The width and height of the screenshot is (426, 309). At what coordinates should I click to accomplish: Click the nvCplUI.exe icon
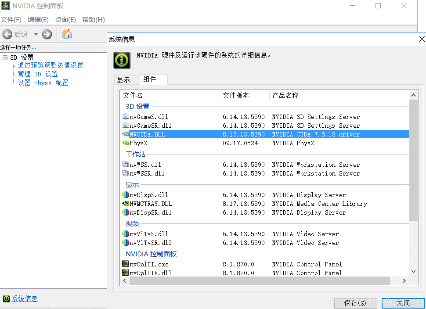click(x=126, y=264)
